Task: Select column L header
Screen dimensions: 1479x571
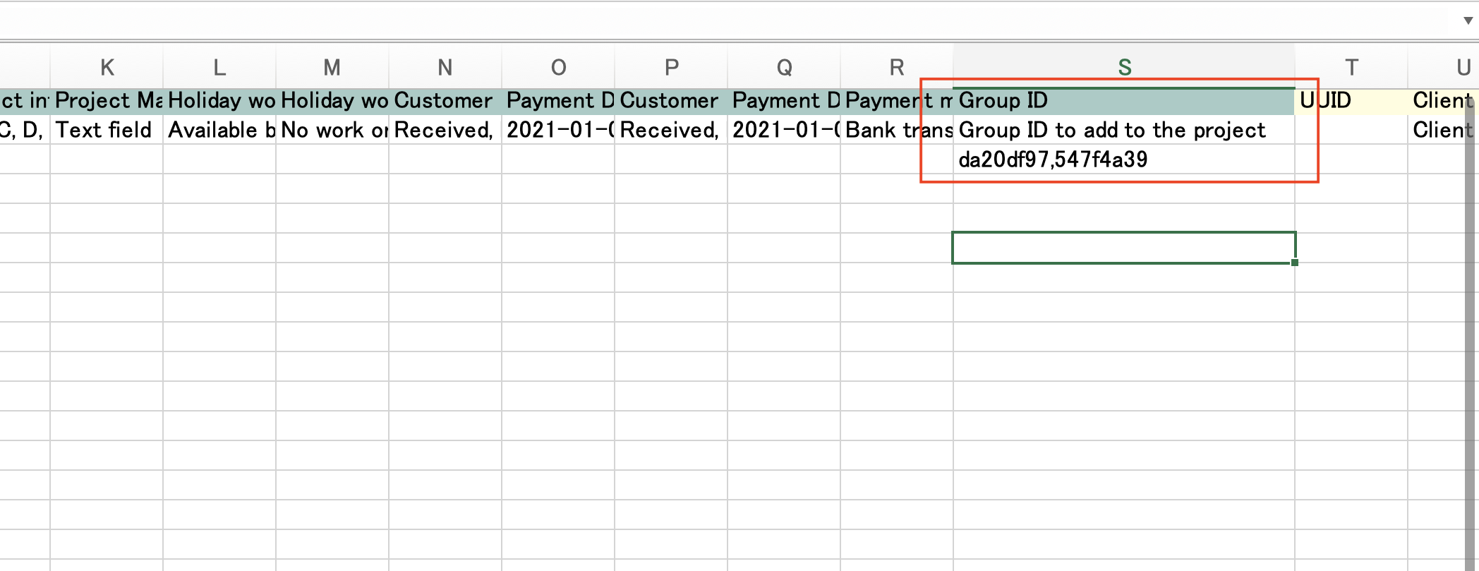Action: tap(219, 67)
